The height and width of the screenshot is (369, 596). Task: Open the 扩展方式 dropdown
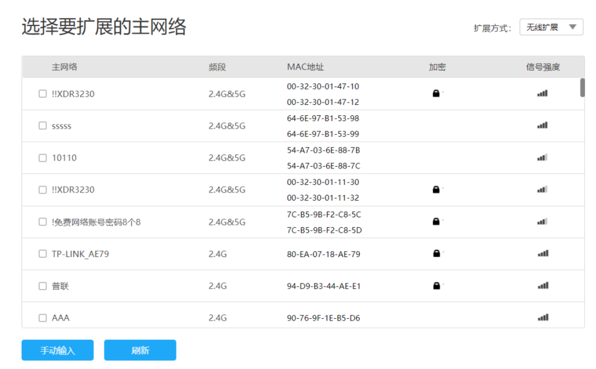coord(551,28)
